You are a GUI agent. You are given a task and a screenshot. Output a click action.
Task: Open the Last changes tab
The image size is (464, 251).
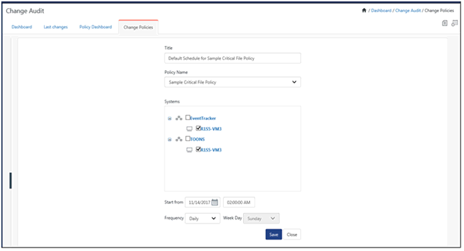coord(56,27)
